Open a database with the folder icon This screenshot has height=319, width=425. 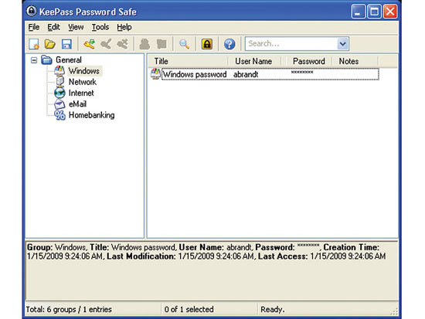pyautogui.click(x=50, y=44)
